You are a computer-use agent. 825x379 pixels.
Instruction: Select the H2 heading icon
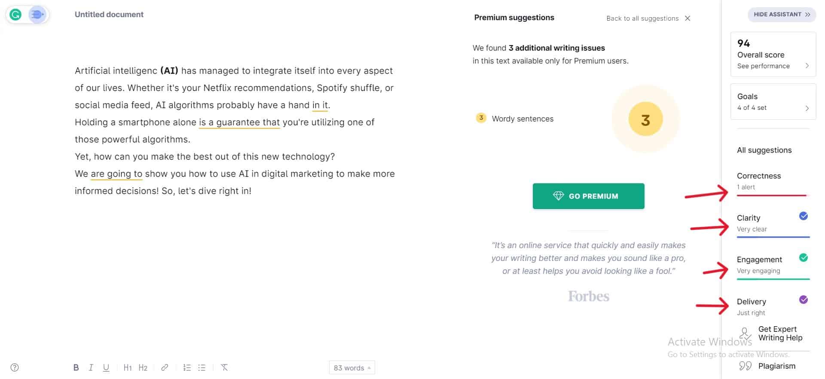143,367
